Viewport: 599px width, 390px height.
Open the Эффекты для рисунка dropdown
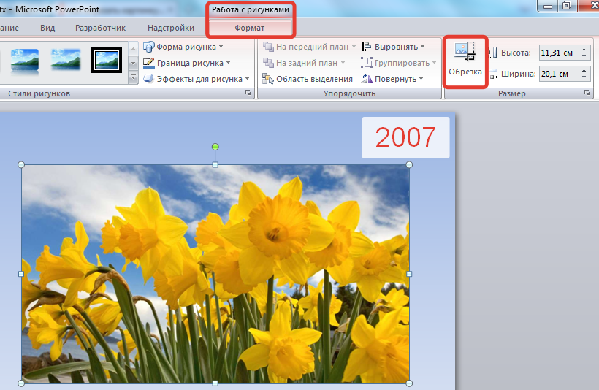(x=197, y=79)
